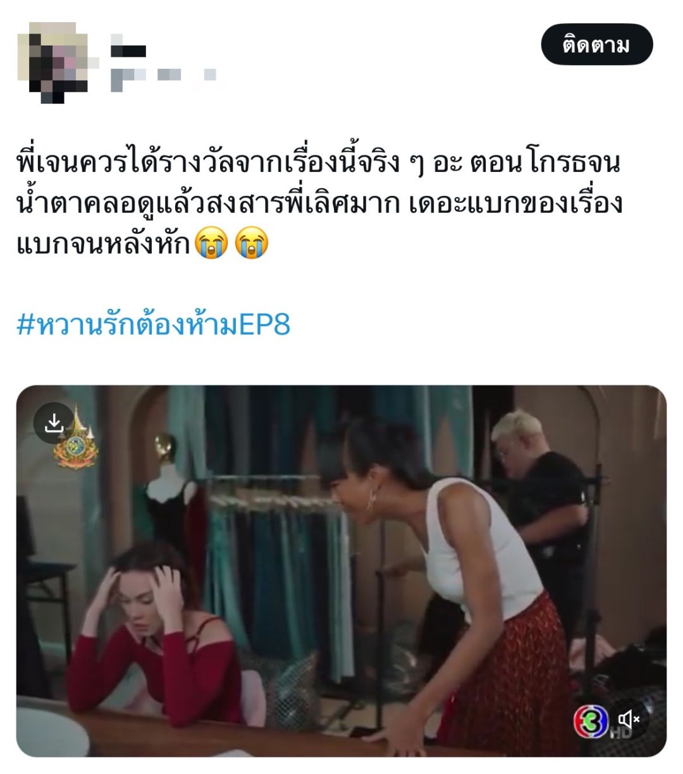Open the pixelated profile avatar
The height and width of the screenshot is (774, 683).
point(56,63)
